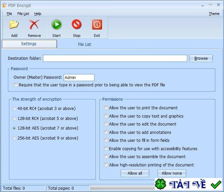Click the Remove red X icon
This screenshot has width=224, height=192.
(34, 25)
